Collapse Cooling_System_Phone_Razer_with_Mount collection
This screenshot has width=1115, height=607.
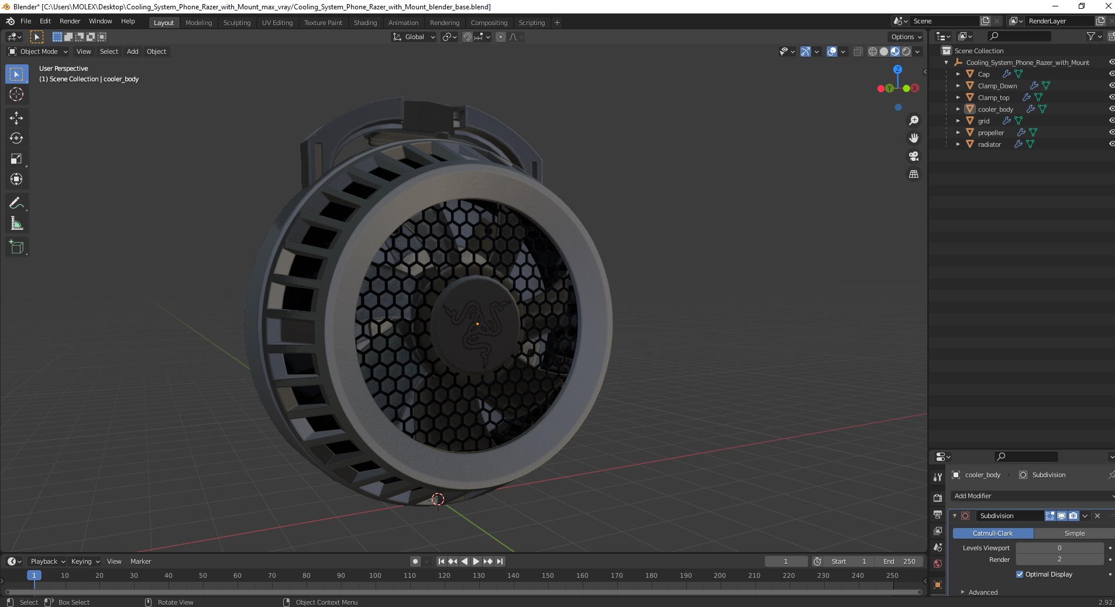click(x=947, y=62)
